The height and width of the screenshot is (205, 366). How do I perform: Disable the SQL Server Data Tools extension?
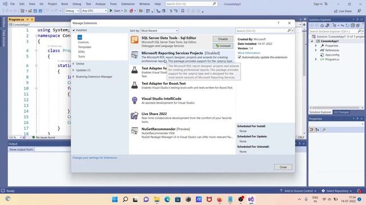tap(223, 39)
